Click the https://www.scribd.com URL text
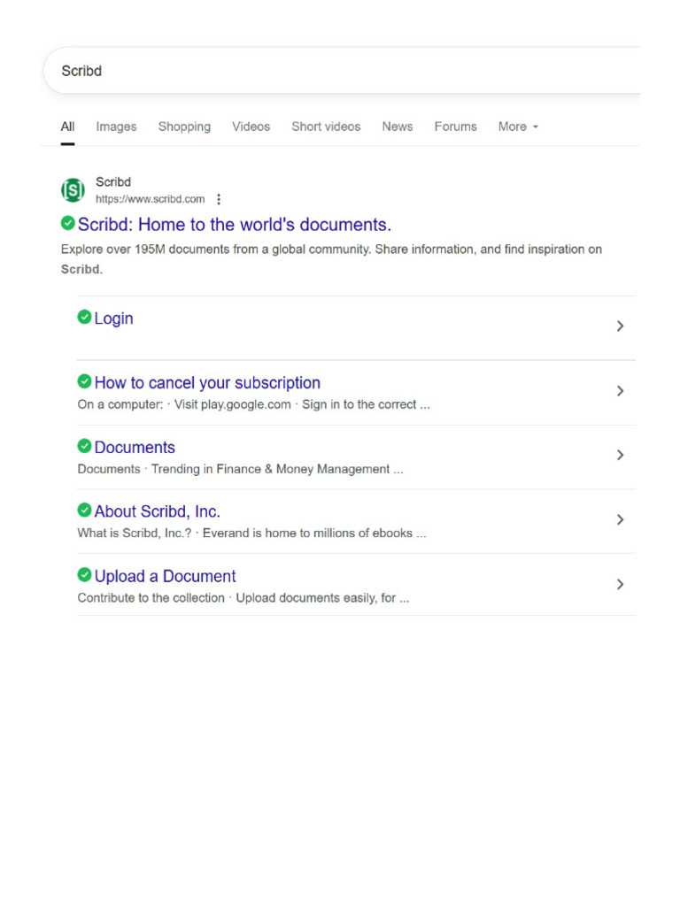This screenshot has width=680, height=906. pos(151,199)
